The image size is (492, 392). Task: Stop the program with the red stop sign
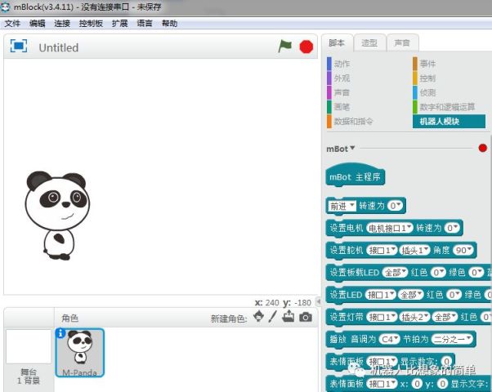306,47
